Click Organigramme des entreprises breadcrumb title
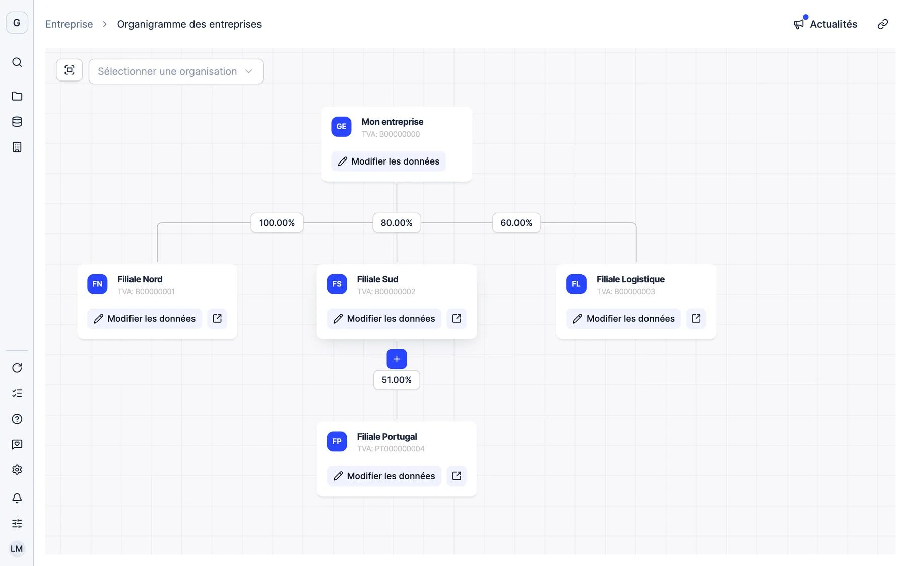 189,24
